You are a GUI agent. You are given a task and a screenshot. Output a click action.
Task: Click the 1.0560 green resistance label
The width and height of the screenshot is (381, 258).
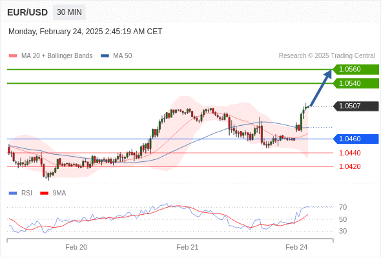click(356, 69)
